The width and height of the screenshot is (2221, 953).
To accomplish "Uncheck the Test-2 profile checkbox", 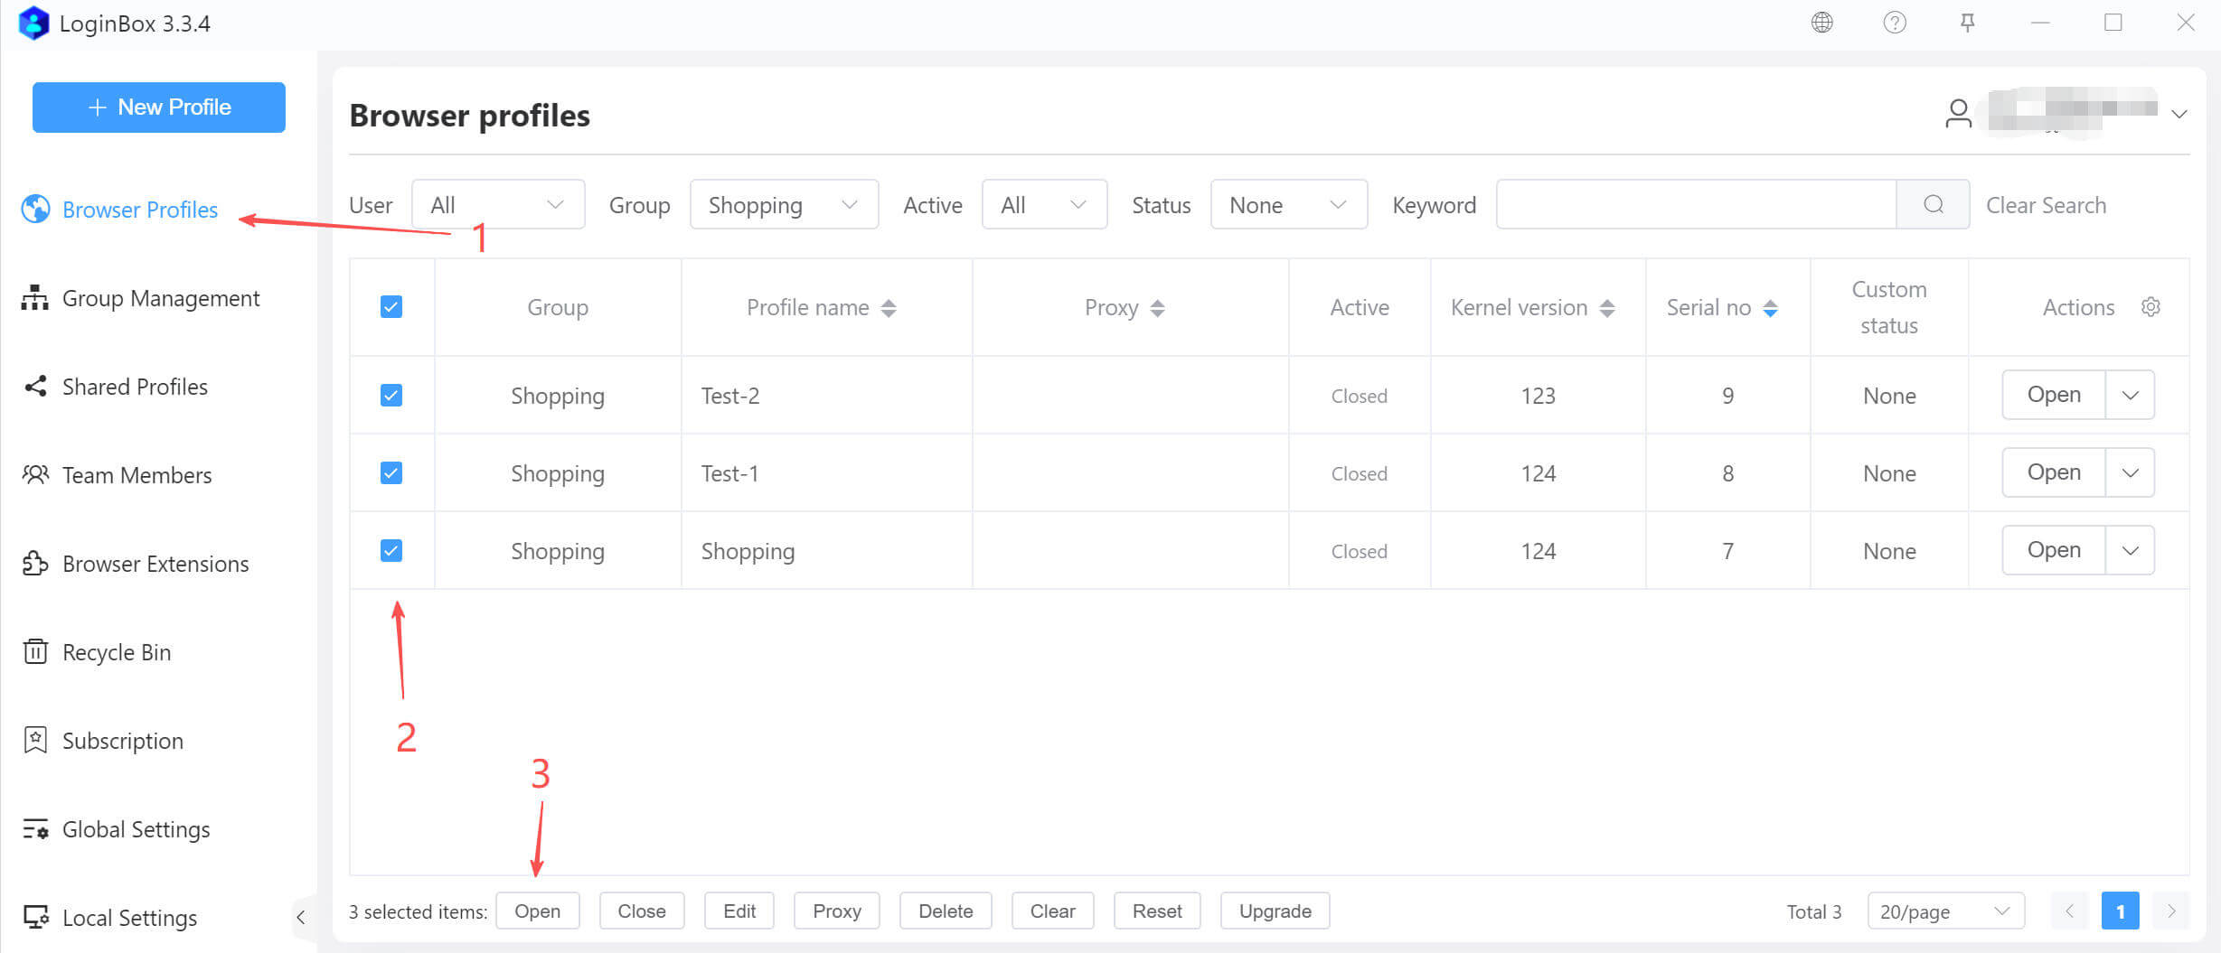I will coord(391,396).
